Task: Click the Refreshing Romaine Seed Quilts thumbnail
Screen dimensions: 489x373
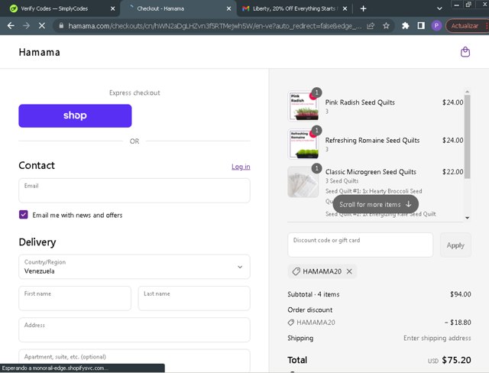Action: tap(303, 144)
